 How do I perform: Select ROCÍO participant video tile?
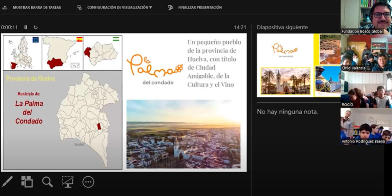(x=366, y=90)
